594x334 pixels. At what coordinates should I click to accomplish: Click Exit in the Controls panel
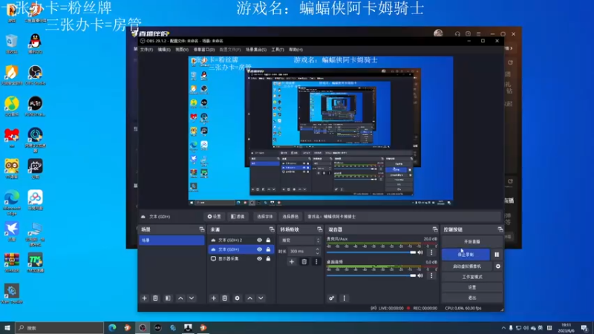pos(472,298)
